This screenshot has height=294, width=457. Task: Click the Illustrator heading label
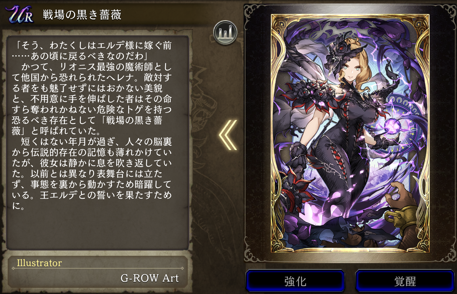pos(39,263)
